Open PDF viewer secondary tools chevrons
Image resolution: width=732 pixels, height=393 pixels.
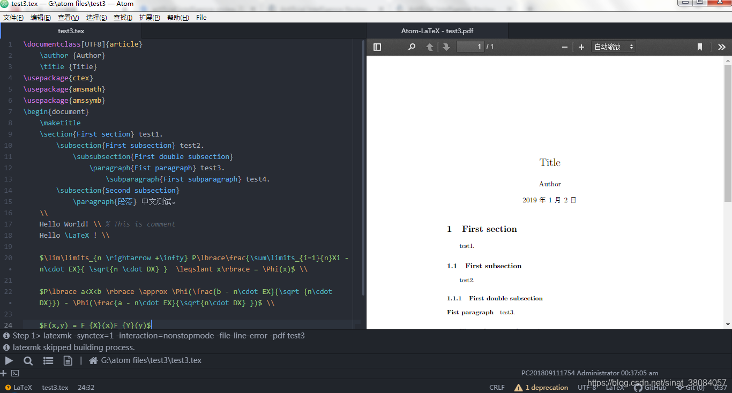(722, 47)
